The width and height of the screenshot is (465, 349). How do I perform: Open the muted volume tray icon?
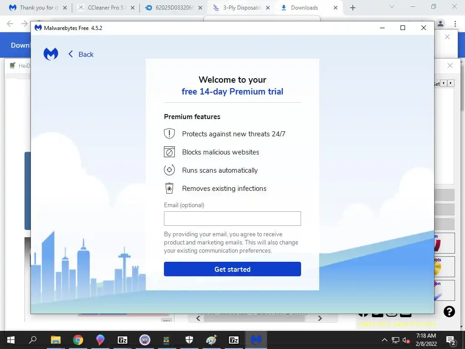[406, 340]
